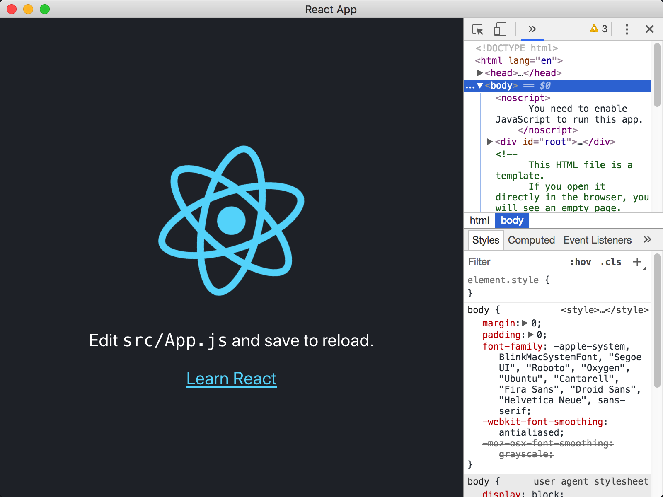Click the Elements panel scrollbar
Image resolution: width=663 pixels, height=497 pixels.
[x=657, y=75]
